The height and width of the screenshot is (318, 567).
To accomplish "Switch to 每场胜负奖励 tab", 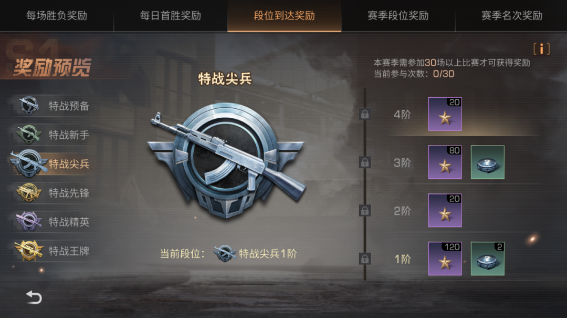I will [x=57, y=16].
